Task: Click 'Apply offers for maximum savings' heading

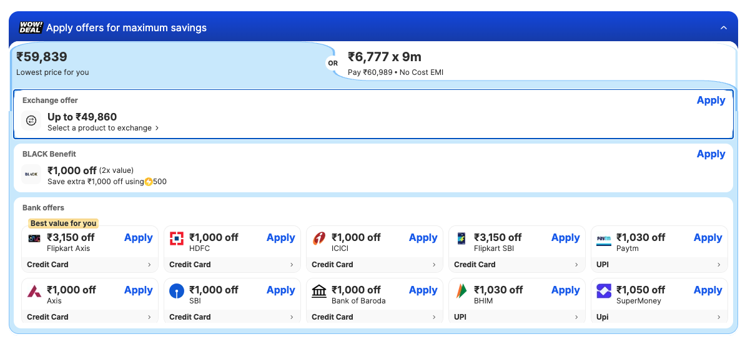Action: [127, 28]
